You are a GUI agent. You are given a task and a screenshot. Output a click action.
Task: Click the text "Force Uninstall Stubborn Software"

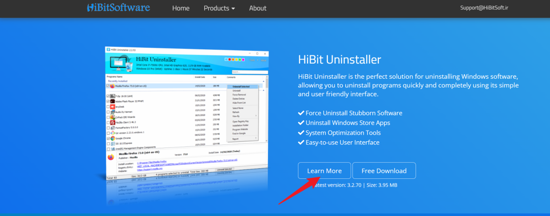click(354, 113)
